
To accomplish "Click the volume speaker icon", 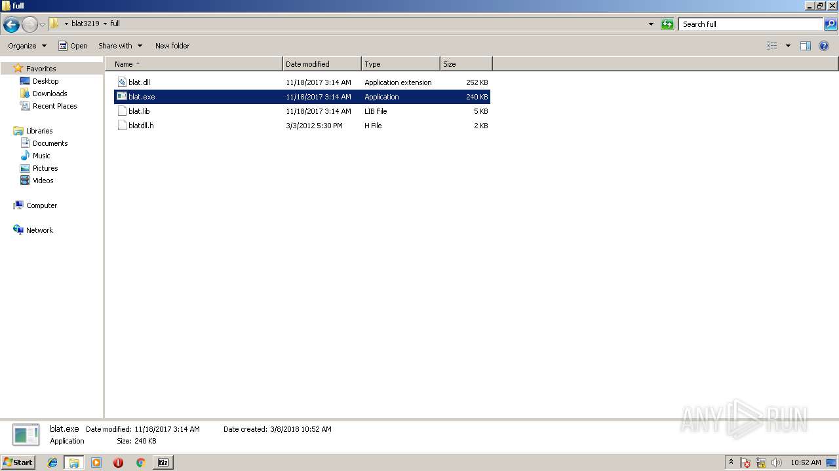I will pos(777,462).
